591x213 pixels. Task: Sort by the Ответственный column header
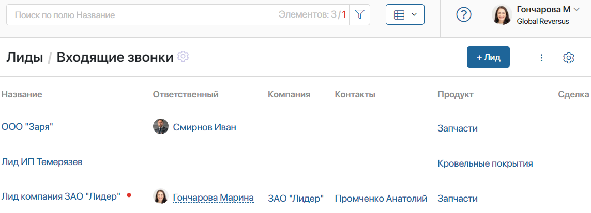click(186, 94)
